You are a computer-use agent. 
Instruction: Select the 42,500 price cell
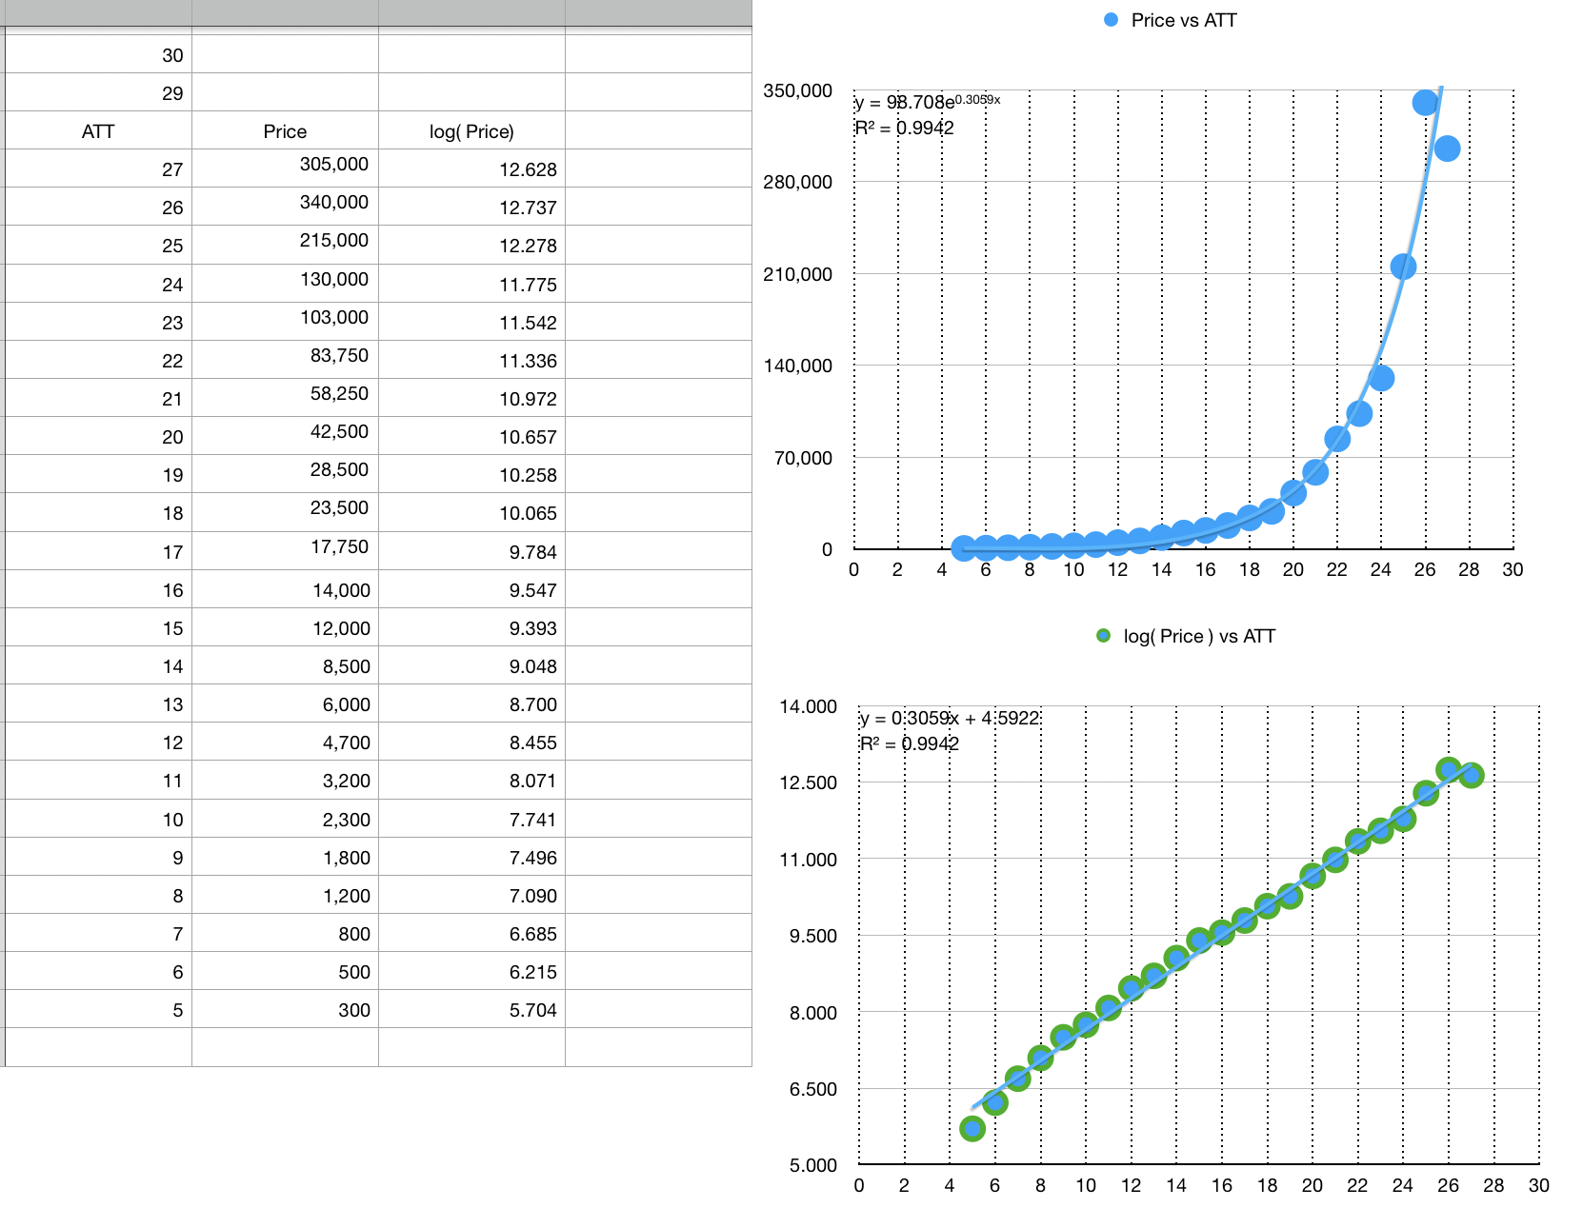285,436
